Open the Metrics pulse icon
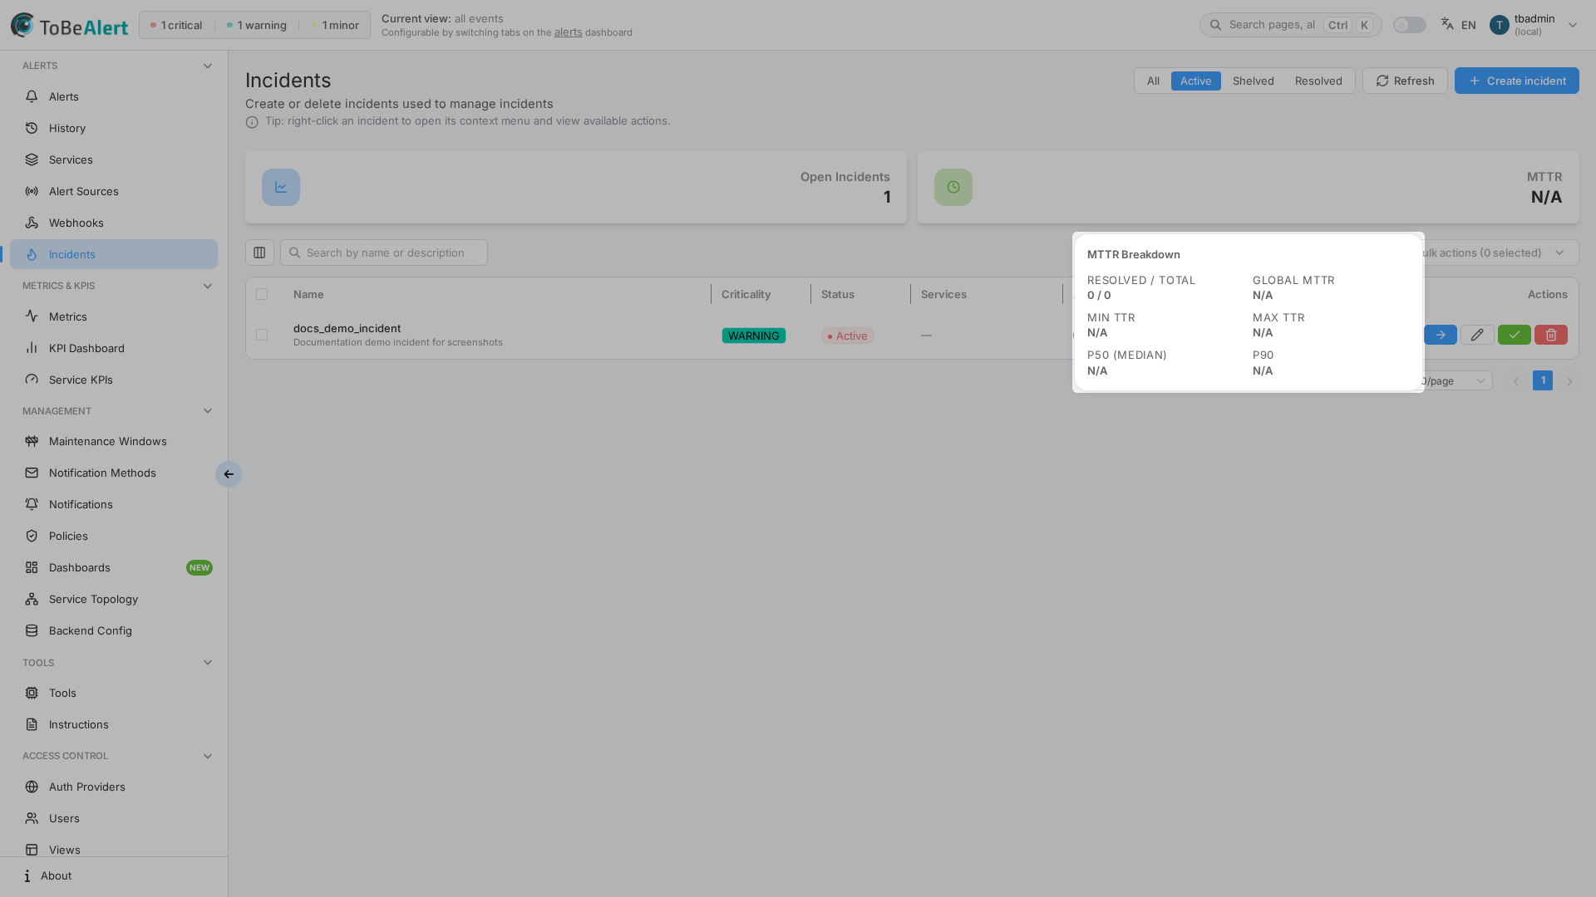This screenshot has width=1596, height=897. click(x=32, y=316)
